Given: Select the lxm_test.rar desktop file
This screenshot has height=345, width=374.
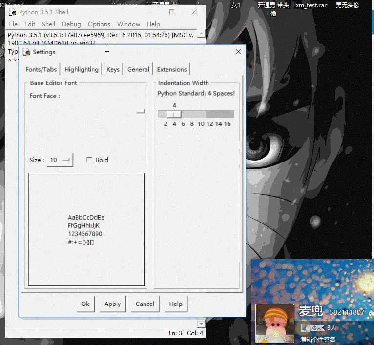Looking at the screenshot, I should tap(310, 5).
